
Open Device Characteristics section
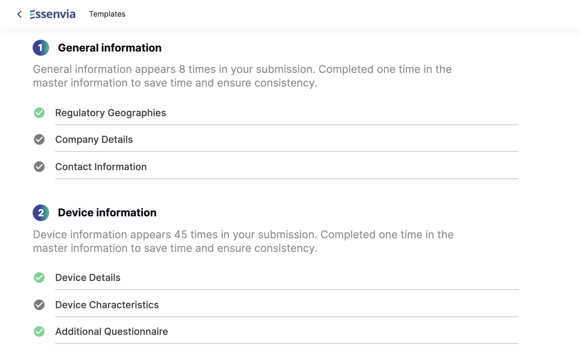286,305
